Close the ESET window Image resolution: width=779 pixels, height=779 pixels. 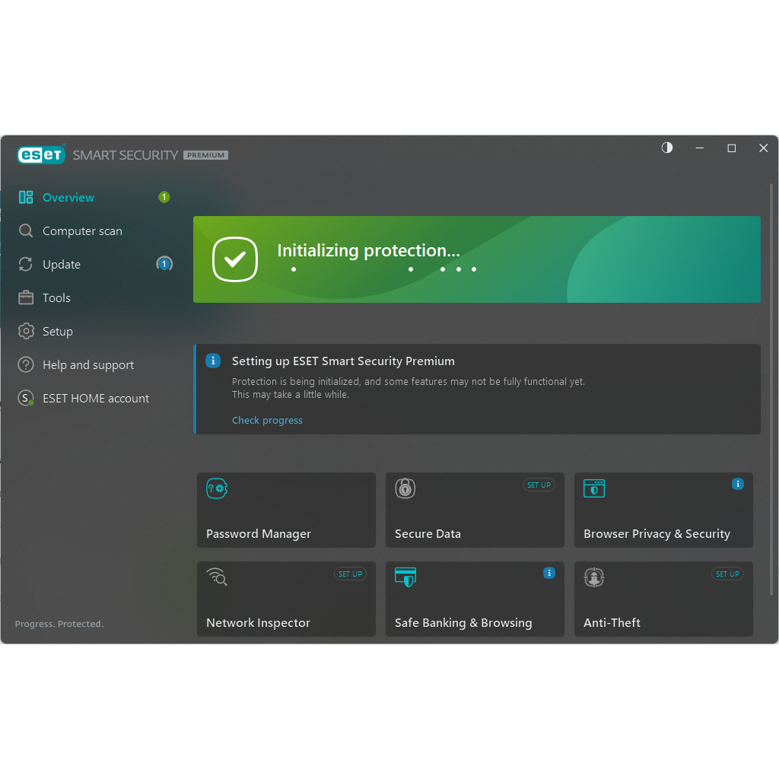click(x=764, y=148)
